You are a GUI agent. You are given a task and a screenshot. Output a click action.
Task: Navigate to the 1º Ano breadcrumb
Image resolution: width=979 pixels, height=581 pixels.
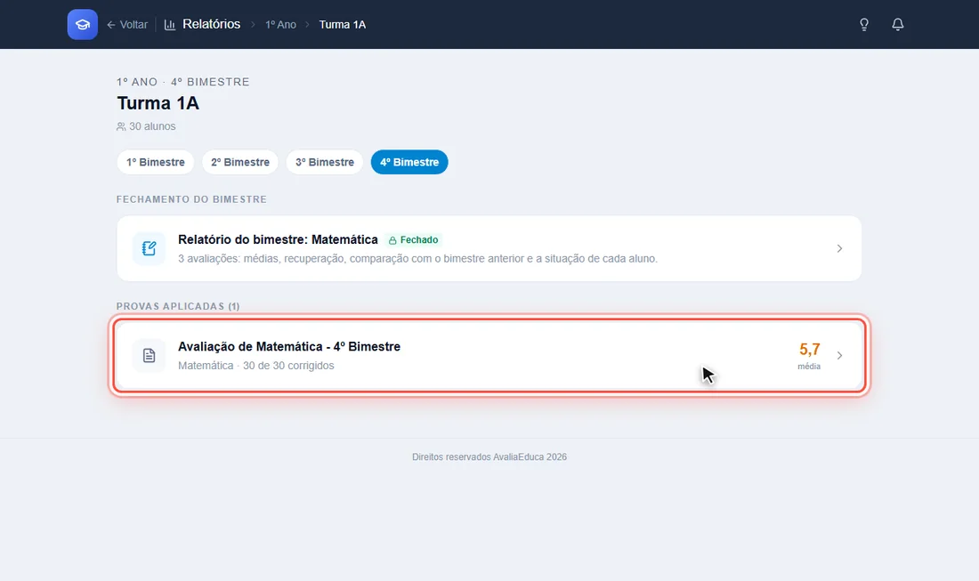click(280, 24)
